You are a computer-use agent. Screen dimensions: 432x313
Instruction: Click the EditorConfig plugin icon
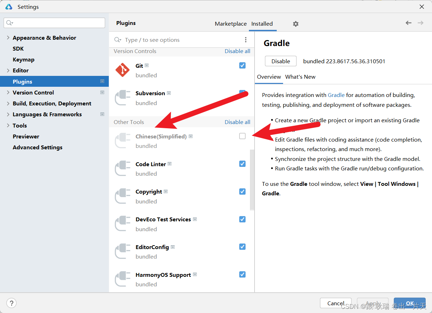click(x=123, y=252)
